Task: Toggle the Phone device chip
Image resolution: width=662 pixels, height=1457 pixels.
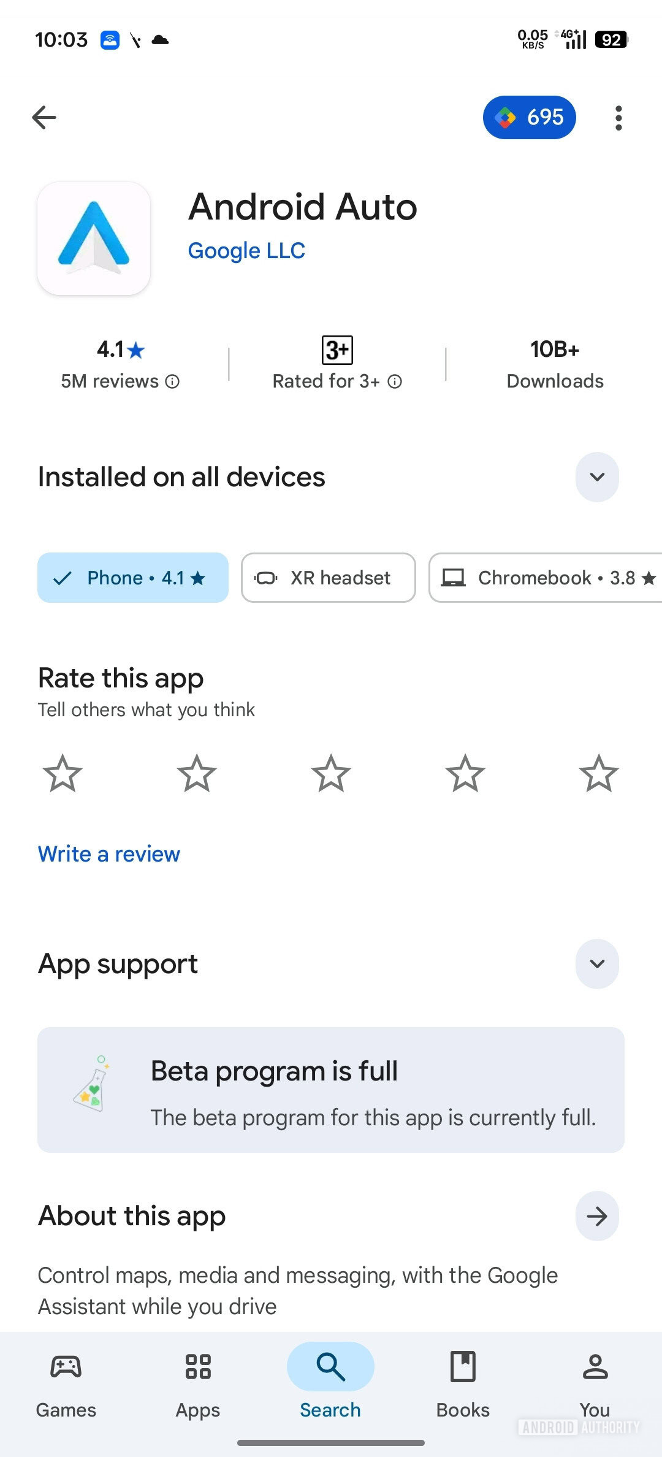Action: click(x=132, y=577)
